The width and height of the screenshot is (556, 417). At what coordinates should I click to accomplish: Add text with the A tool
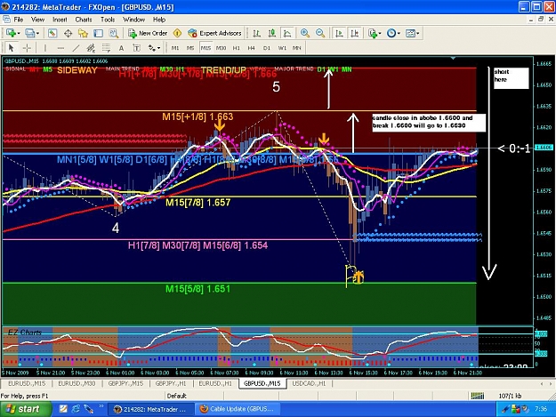click(x=121, y=48)
